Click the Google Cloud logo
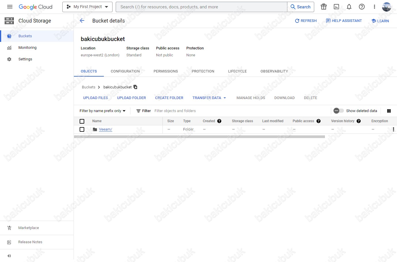 35,7
